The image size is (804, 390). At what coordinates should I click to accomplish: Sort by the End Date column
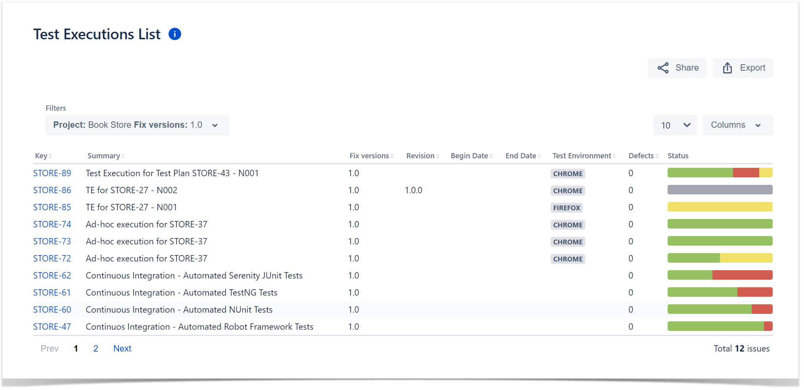523,156
